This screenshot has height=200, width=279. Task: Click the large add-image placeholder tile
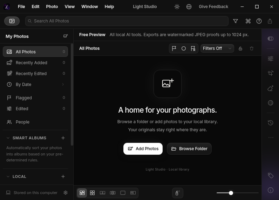168,84
